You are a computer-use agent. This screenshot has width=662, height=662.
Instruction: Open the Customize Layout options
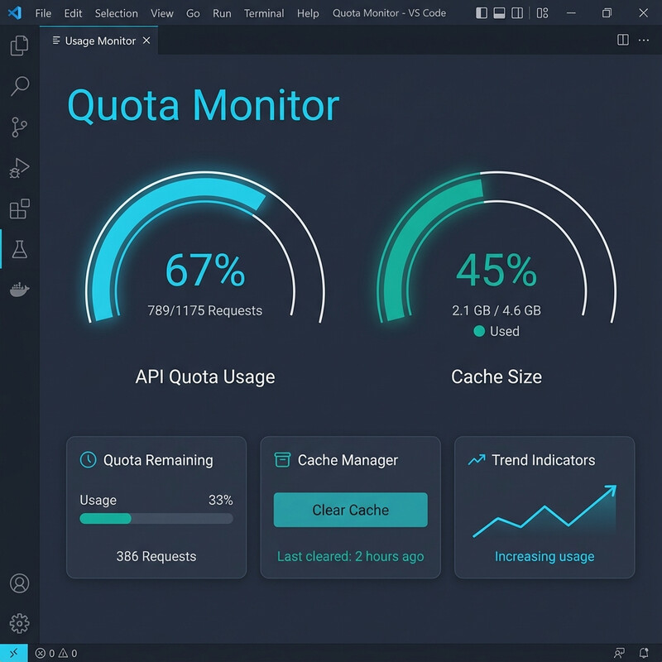coord(543,13)
